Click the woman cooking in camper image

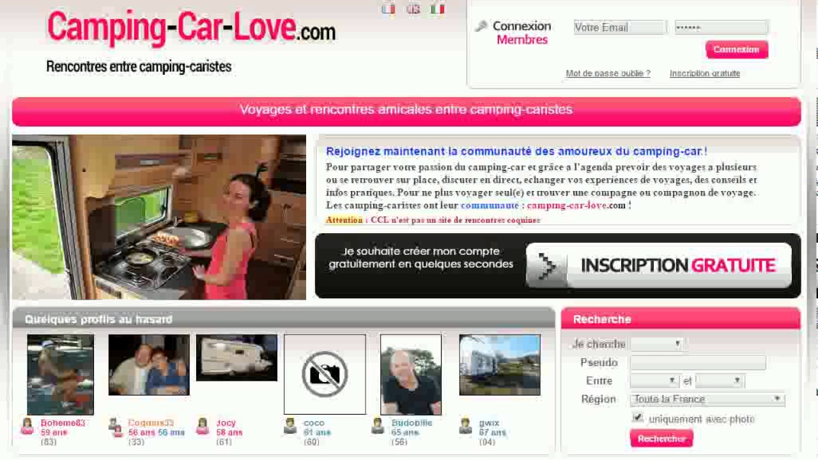coord(159,217)
